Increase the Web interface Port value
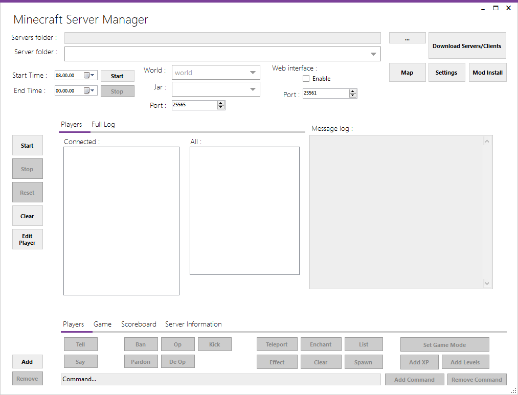The height and width of the screenshot is (395, 518). [353, 91]
